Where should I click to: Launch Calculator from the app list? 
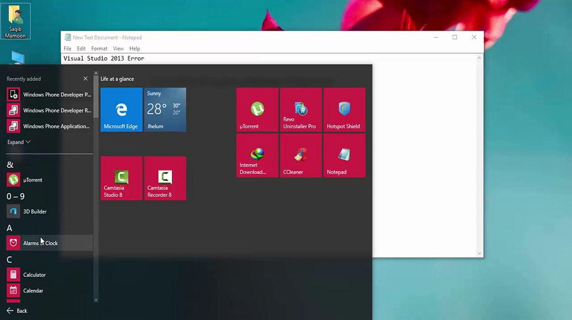click(x=49, y=275)
